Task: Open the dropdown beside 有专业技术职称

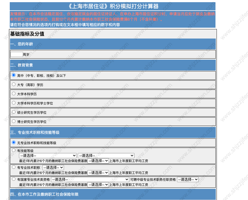Action: click(x=53, y=167)
